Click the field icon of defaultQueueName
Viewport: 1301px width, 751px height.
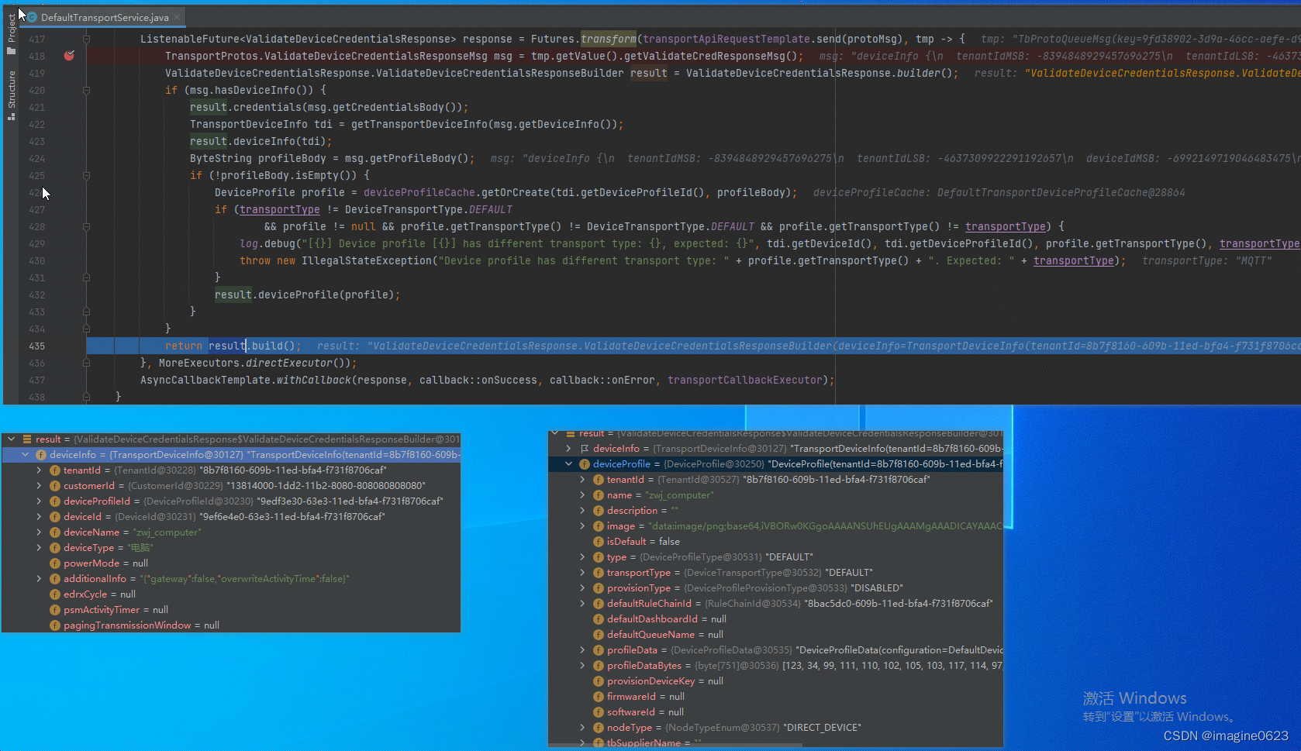tap(599, 635)
